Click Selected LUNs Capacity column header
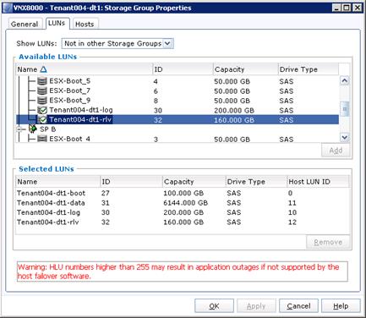The height and width of the screenshot is (318, 366). 194,182
